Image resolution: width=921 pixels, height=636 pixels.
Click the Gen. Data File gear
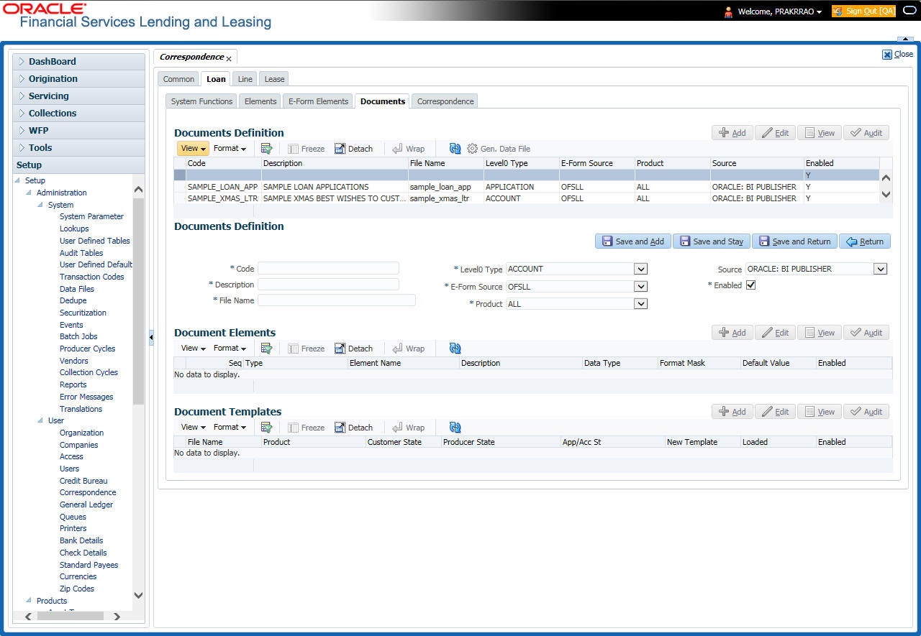(x=472, y=149)
